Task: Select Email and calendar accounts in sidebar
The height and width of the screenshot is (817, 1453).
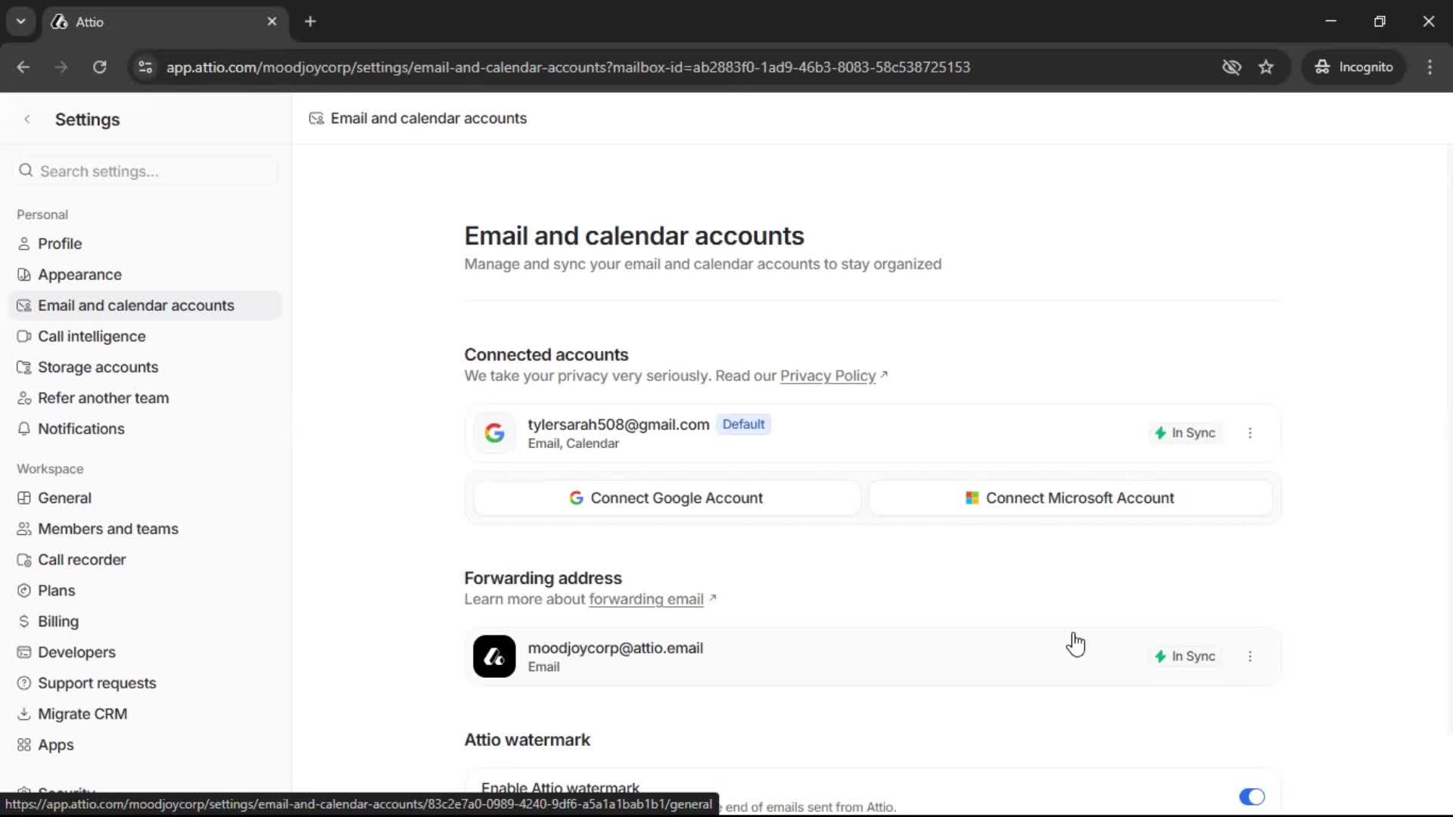Action: (x=136, y=305)
